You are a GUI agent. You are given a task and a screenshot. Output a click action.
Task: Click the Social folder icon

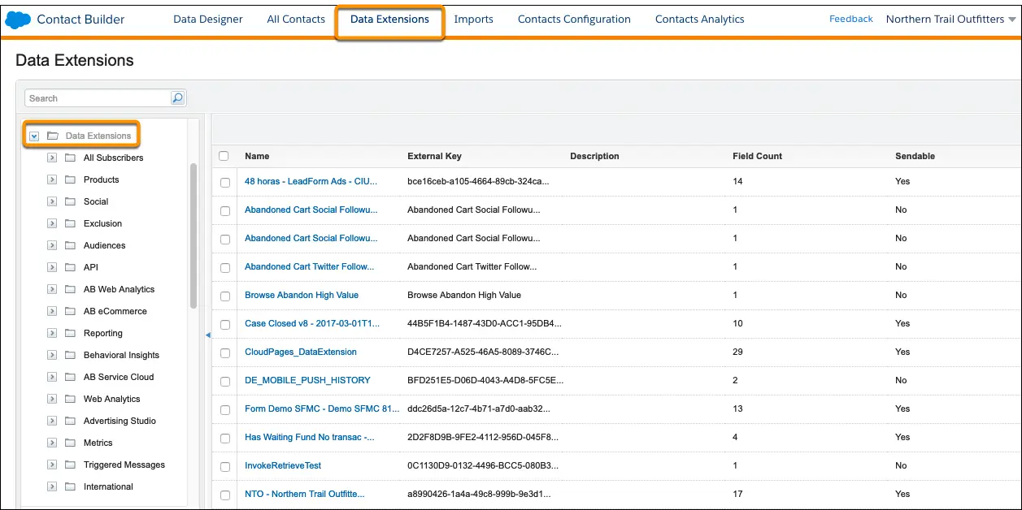click(71, 201)
